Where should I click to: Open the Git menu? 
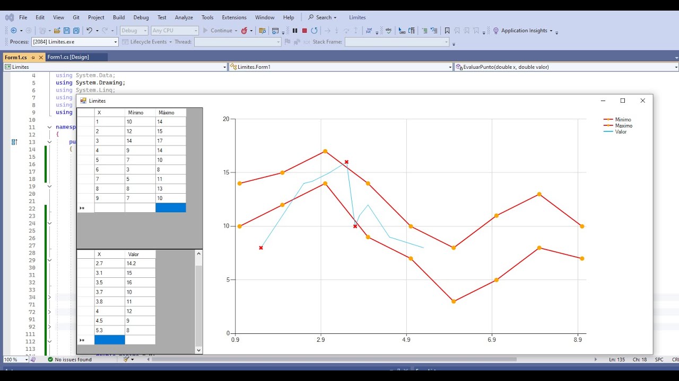76,17
